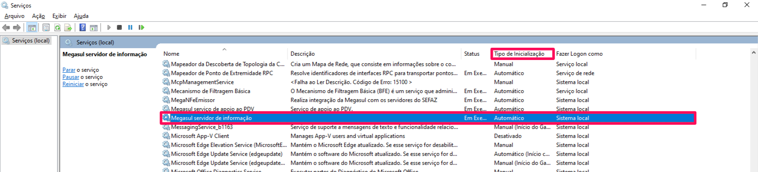Screen dimensions: 758x172
Task: Click gear icon next to Mecanismo de Filtragem Básica
Action: [x=166, y=91]
